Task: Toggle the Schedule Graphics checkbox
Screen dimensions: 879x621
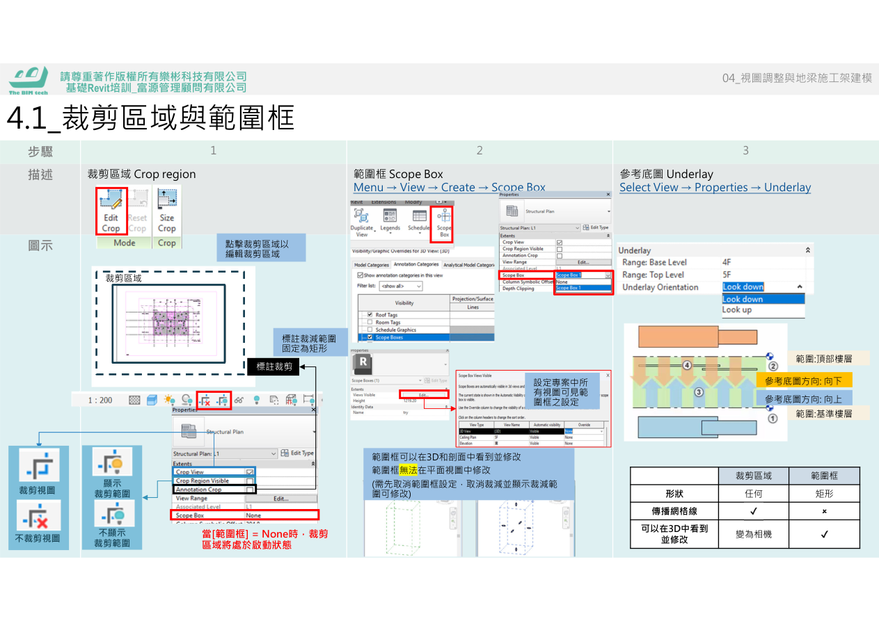Action: pyautogui.click(x=369, y=330)
